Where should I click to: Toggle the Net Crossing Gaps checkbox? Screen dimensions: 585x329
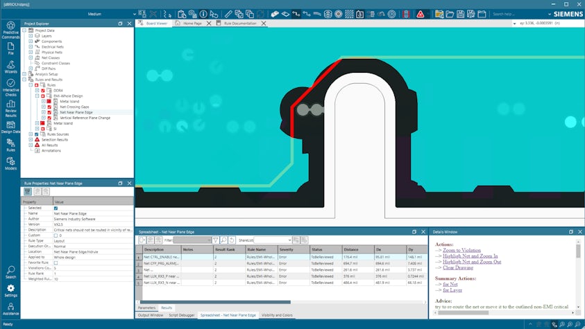49,107
